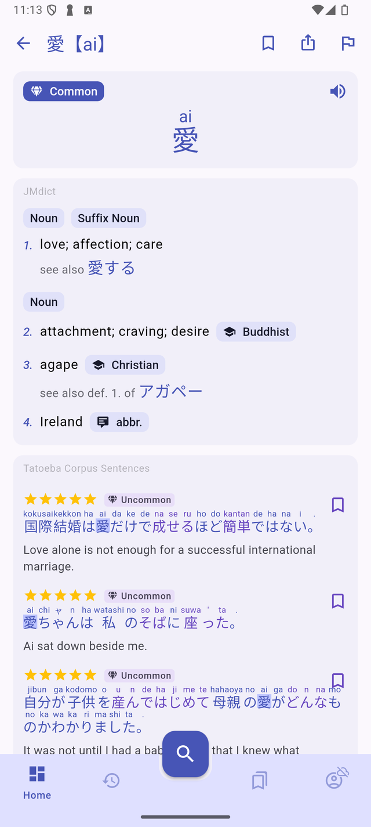The width and height of the screenshot is (371, 827).
Task: Bookmark the international marriage example sentence
Action: (337, 505)
